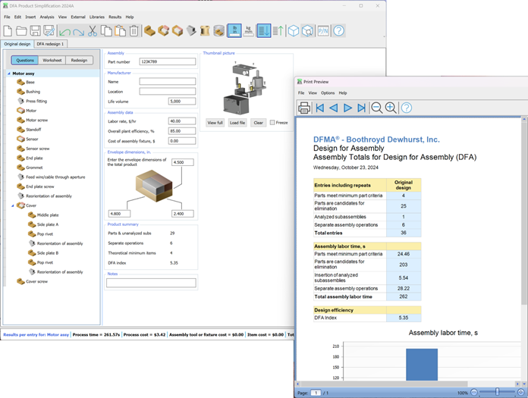Image resolution: width=528 pixels, height=398 pixels.
Task: Go to first page in Print Preview
Action: (x=320, y=108)
